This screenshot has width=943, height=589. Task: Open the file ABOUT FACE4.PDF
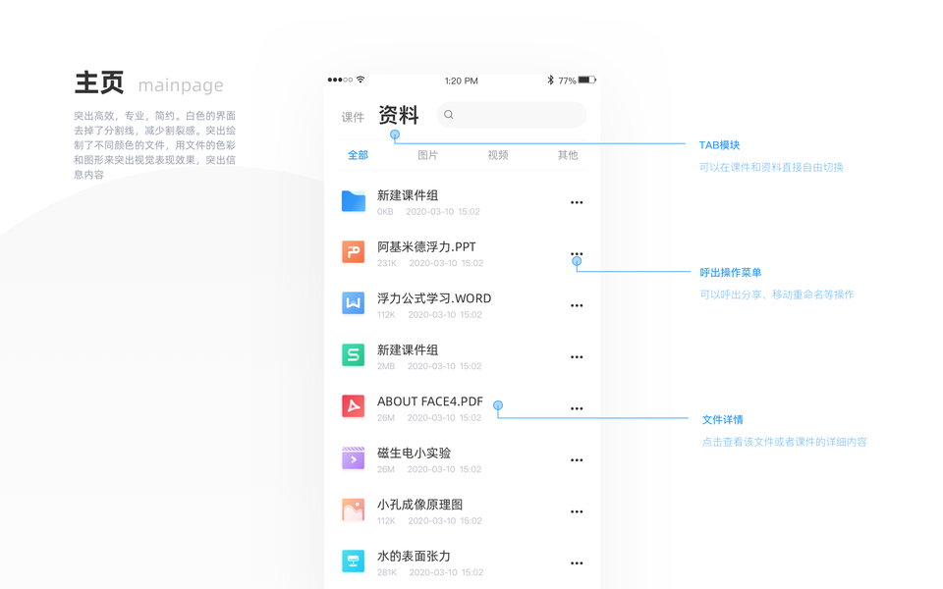[430, 402]
